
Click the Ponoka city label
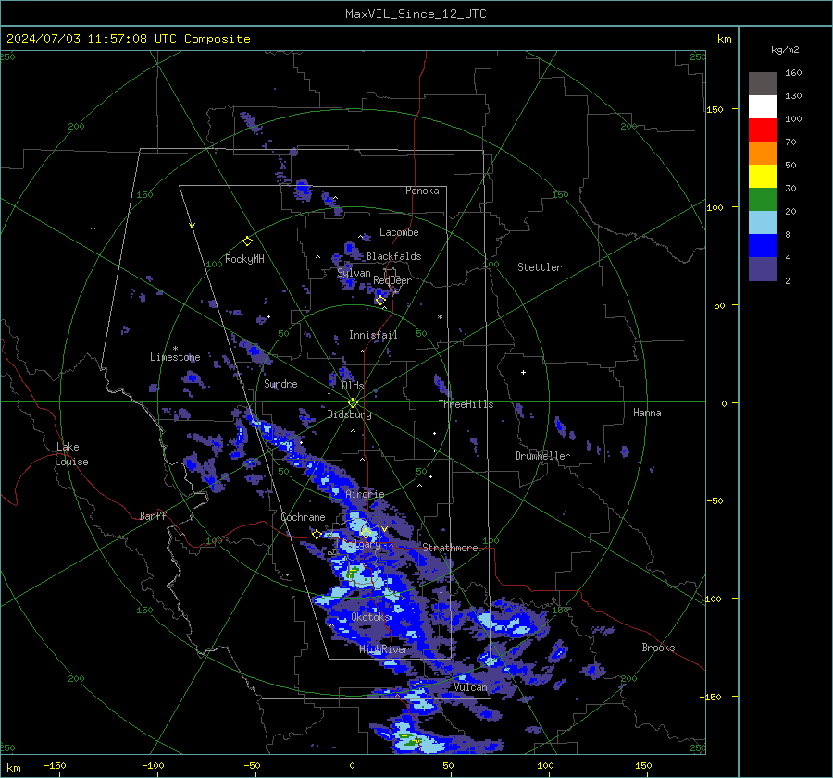coord(422,191)
